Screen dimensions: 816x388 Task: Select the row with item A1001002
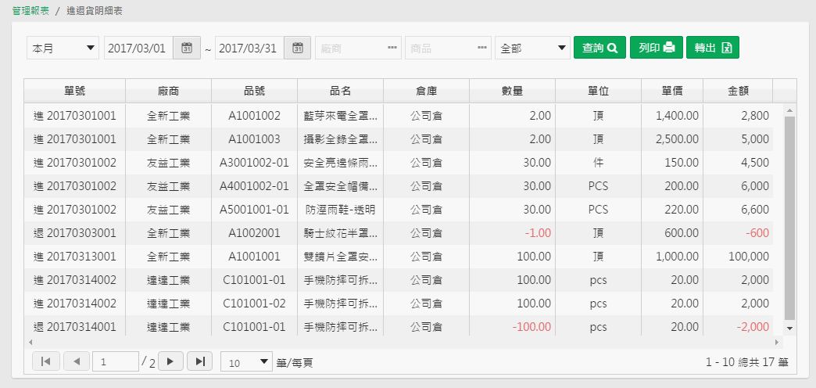click(x=399, y=116)
